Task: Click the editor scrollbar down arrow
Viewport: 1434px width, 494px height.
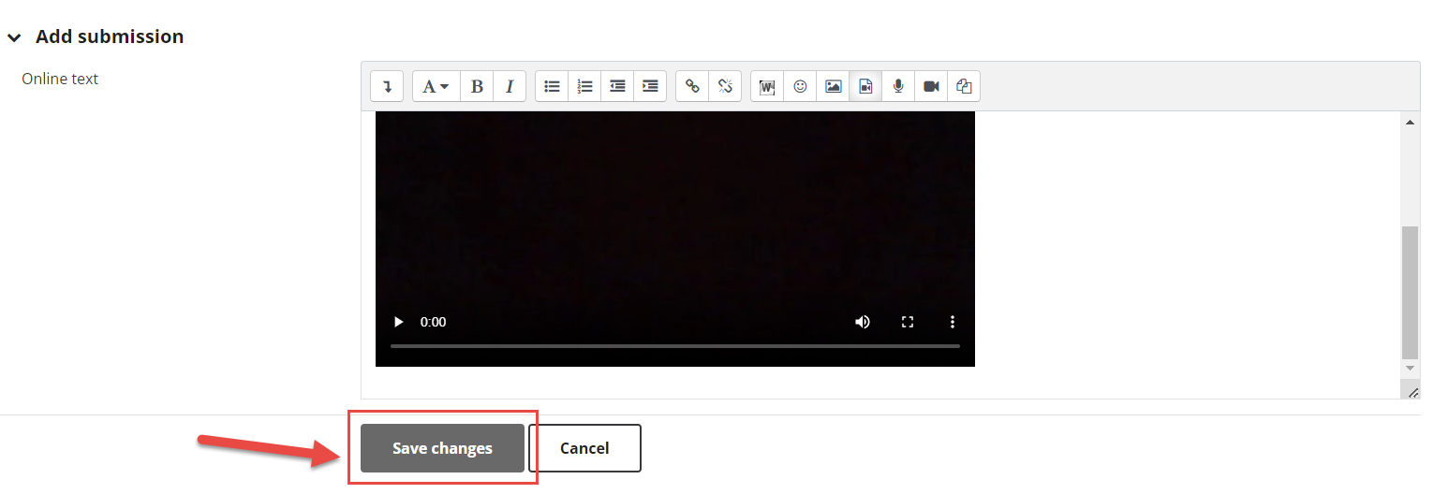Action: (x=1411, y=369)
